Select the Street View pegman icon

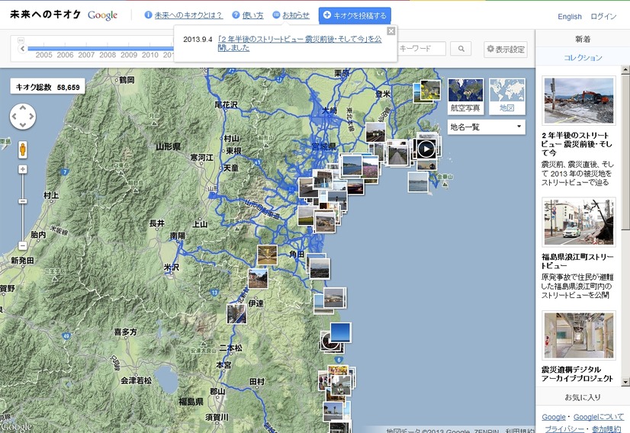[x=23, y=149]
